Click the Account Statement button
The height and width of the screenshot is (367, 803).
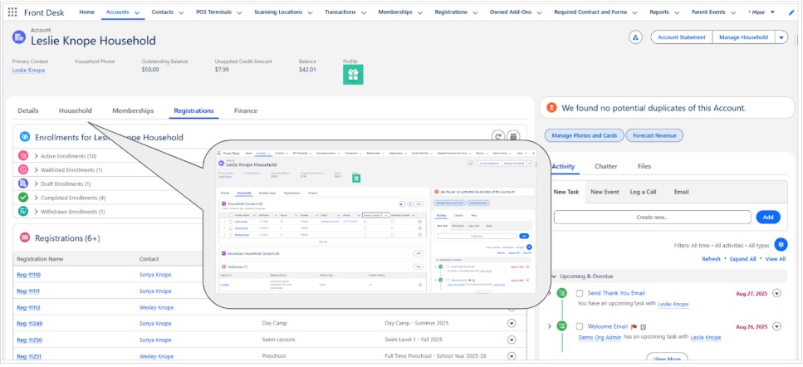point(681,37)
